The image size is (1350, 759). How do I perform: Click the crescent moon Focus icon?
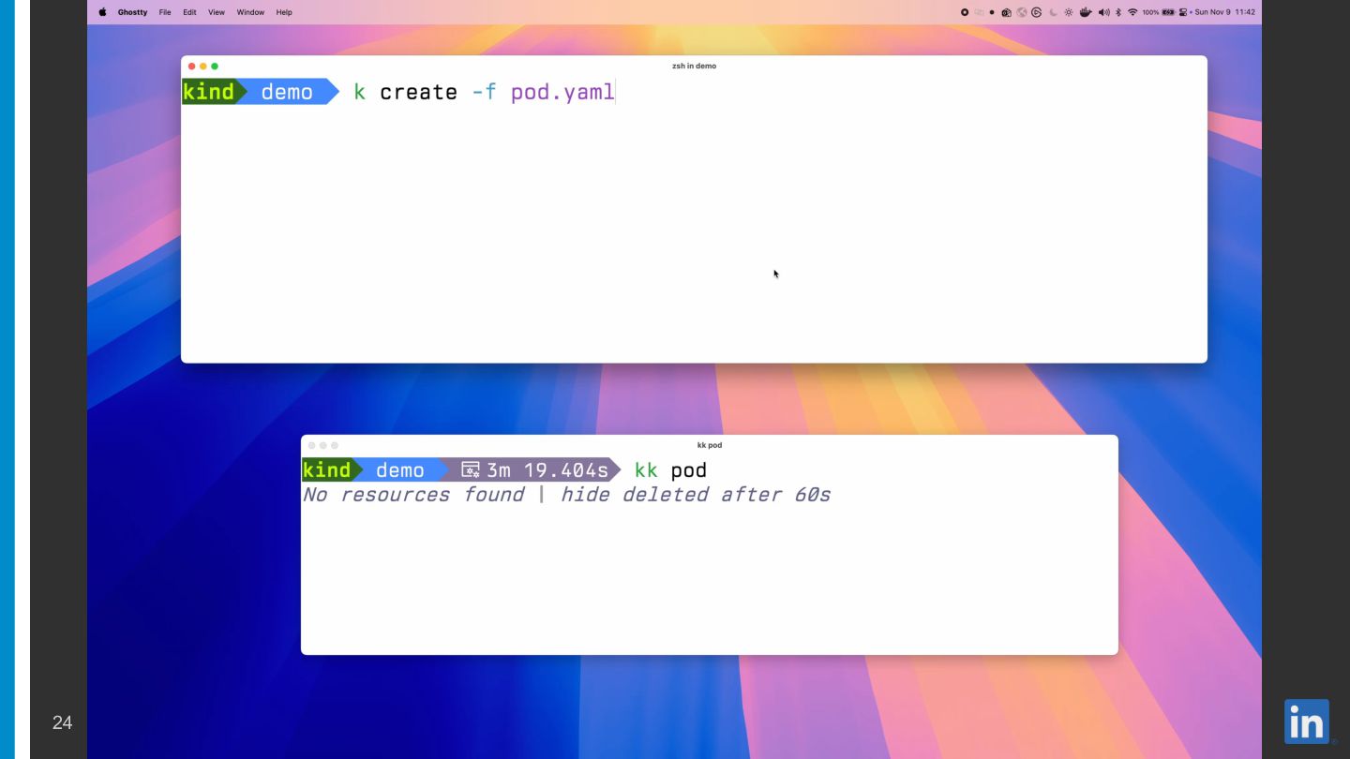click(1054, 12)
